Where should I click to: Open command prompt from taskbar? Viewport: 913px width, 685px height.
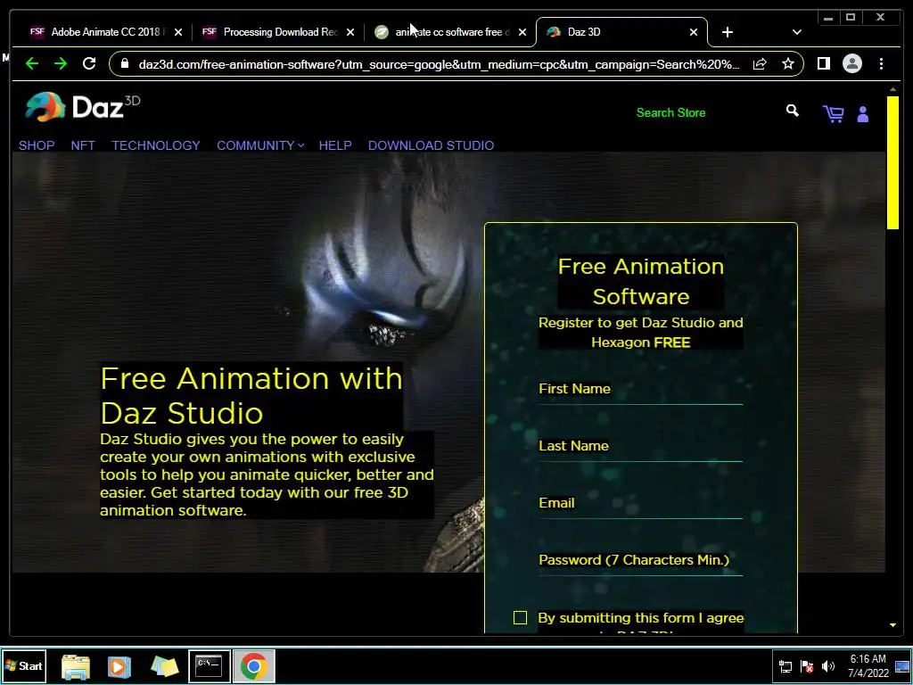tap(209, 665)
